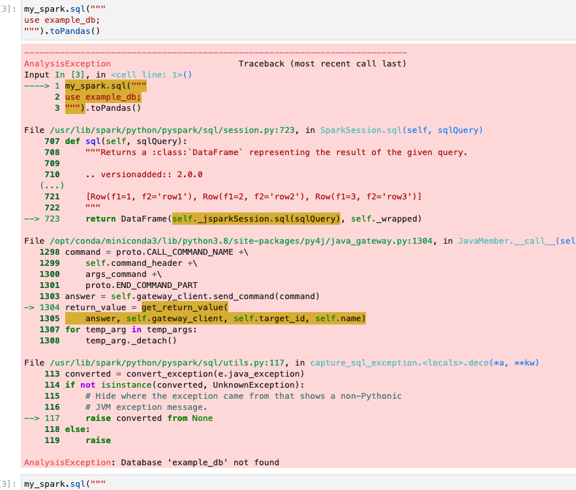
Task: Click the '<cell line: 1>()' reference
Action: pyautogui.click(x=151, y=75)
